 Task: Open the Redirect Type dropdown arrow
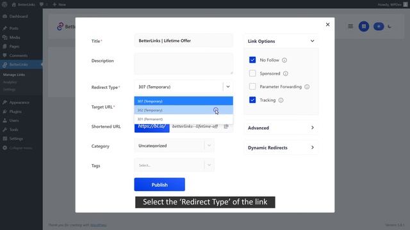pyautogui.click(x=228, y=87)
